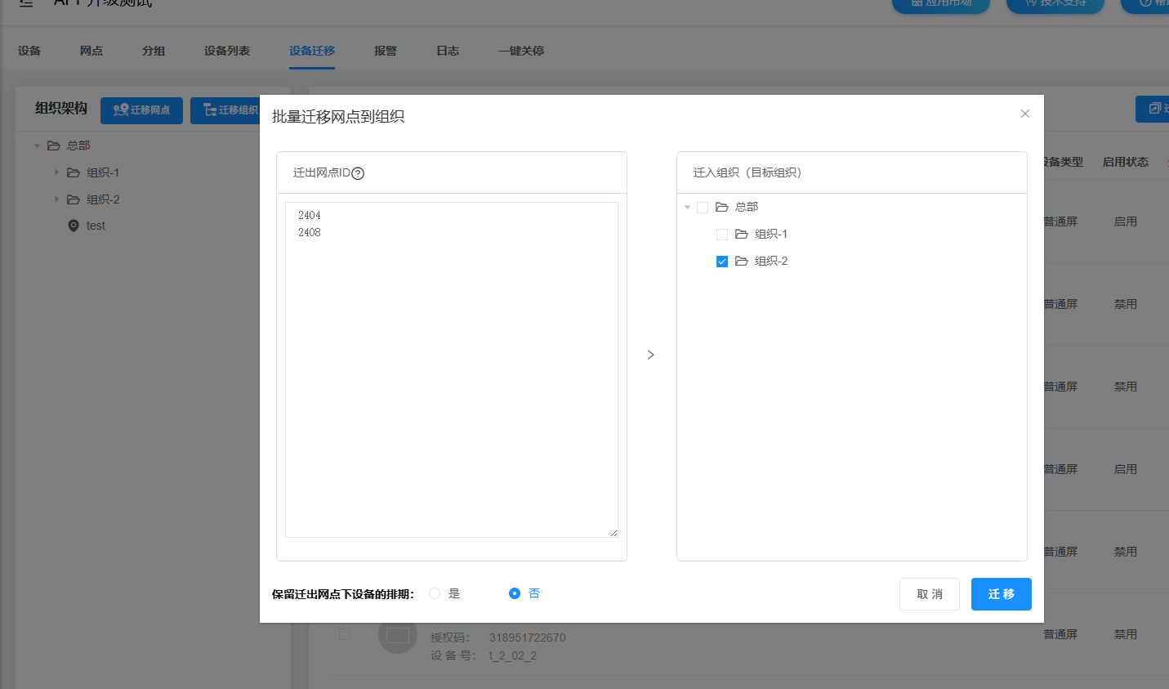This screenshot has height=689, width=1169.
Task: Click the 组织-2 folder icon in dialog tree
Action: tap(742, 262)
